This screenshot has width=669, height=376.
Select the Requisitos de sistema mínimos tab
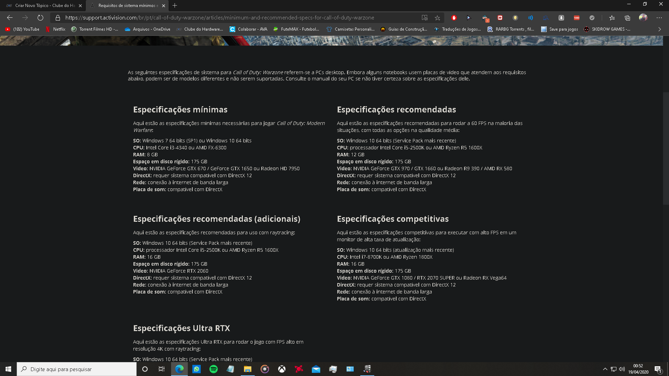[128, 6]
